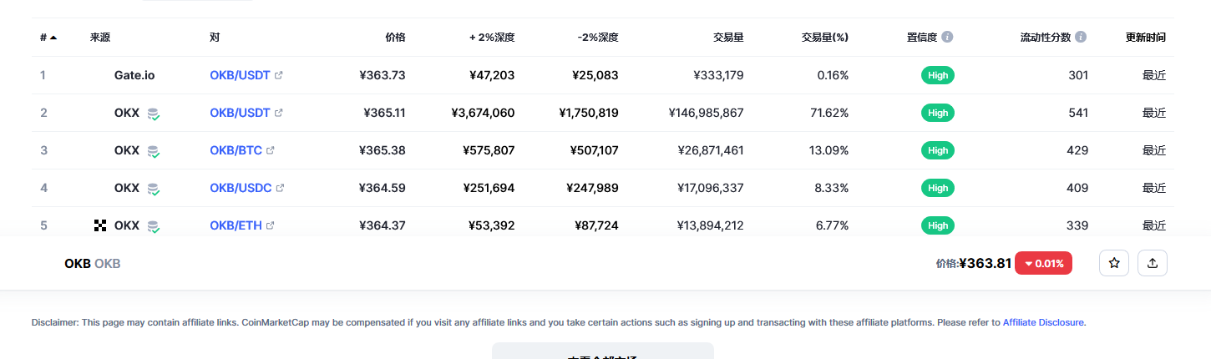Click the share/upload icon beside the star

click(1153, 263)
